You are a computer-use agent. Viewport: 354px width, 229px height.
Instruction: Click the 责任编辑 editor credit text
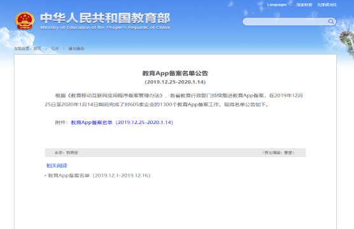point(278,153)
